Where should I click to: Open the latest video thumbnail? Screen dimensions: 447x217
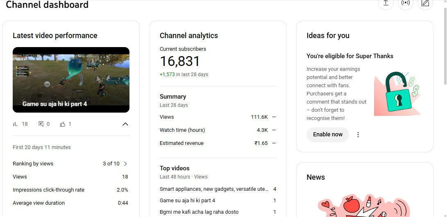click(x=71, y=80)
